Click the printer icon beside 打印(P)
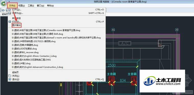194x95 pixels. coord(10,22)
